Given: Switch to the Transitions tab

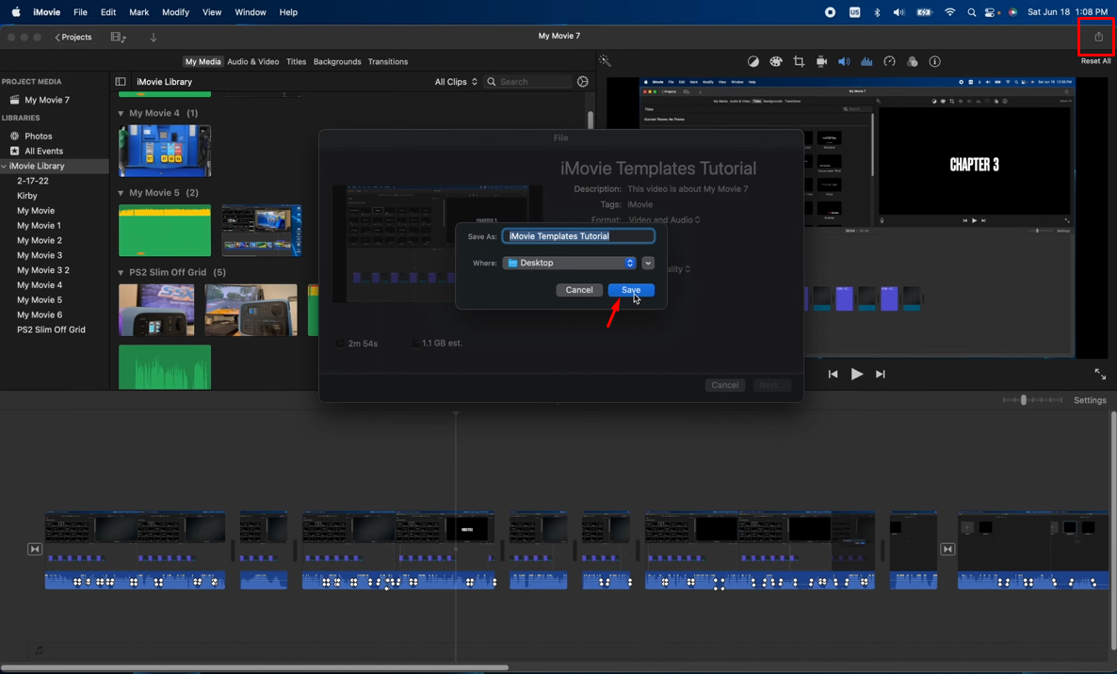Looking at the screenshot, I should tap(387, 62).
